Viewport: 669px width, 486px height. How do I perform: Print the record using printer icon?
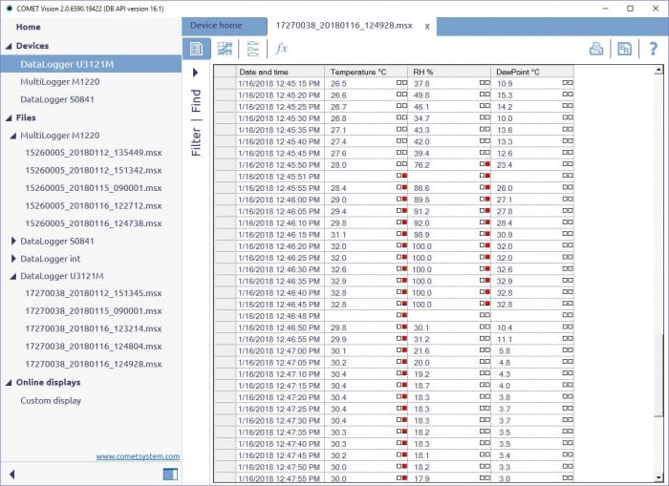pos(596,49)
